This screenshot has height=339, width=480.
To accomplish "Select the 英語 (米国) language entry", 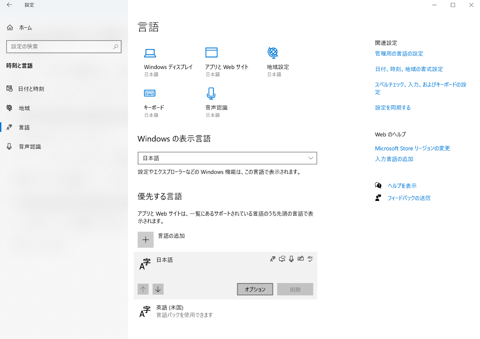I will coord(225,312).
